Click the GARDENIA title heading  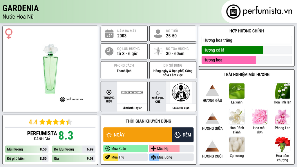pyautogui.click(x=21, y=8)
